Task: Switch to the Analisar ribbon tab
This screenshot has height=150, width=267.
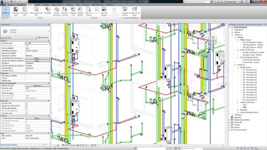Action: 46,5
